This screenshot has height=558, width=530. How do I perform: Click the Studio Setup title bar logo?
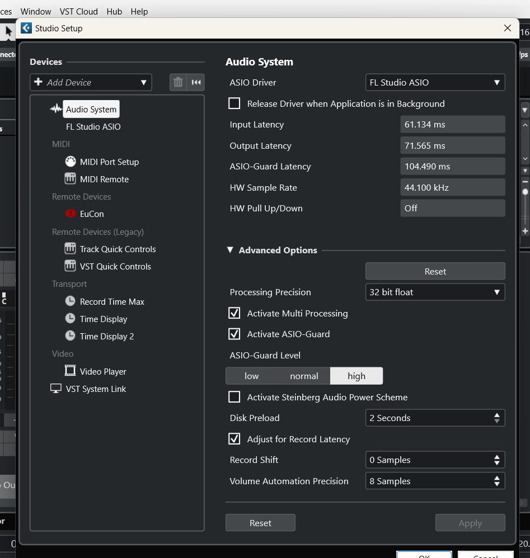pos(26,28)
